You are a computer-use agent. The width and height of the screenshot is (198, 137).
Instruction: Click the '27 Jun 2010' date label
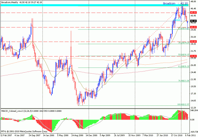pyautogui.click(x=163, y=135)
